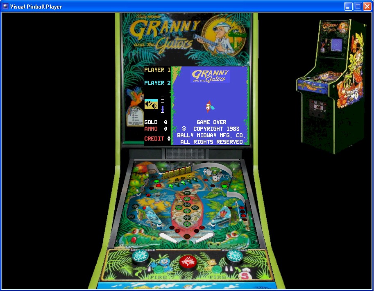Viewport: 374px width, 291px height.
Task: Tap the left green Fire button
Action: tap(159, 269)
